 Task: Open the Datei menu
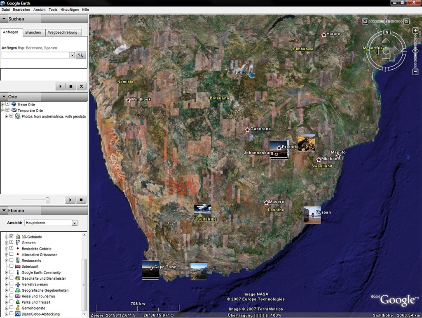click(6, 10)
